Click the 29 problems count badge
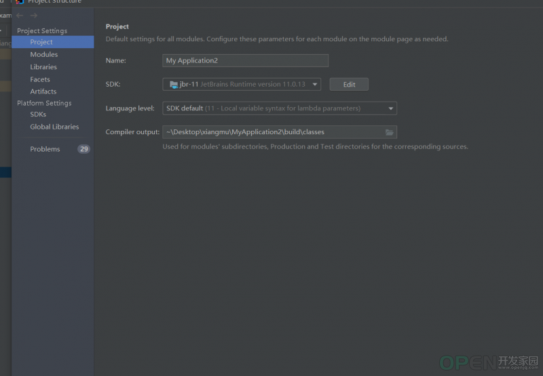The height and width of the screenshot is (376, 543). pos(83,149)
